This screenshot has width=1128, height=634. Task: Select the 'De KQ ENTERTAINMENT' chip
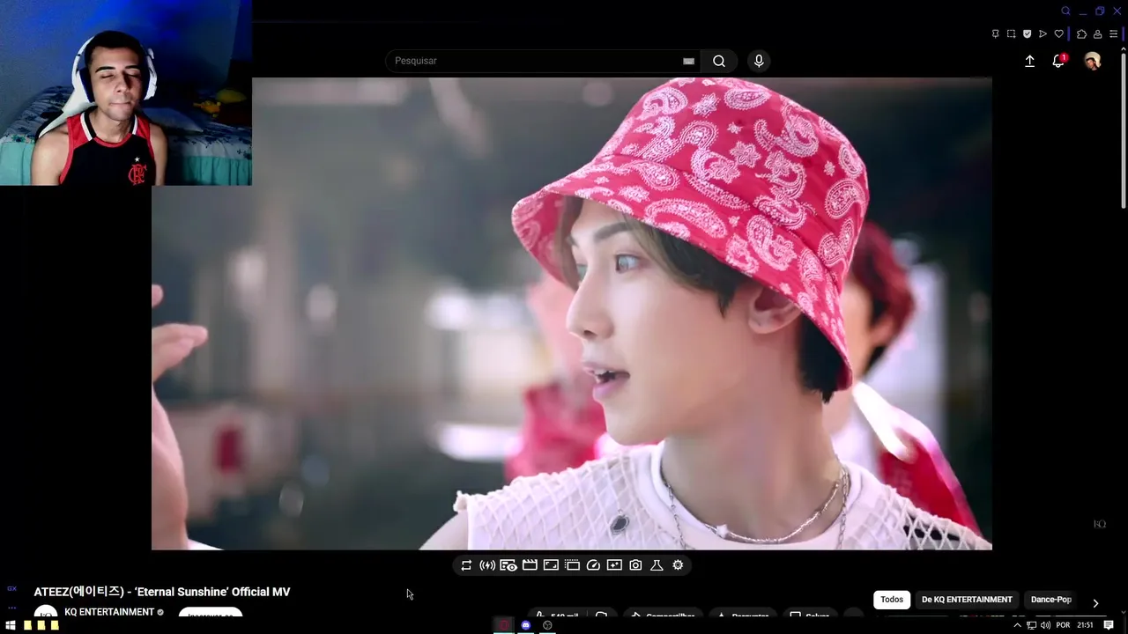pyautogui.click(x=967, y=600)
